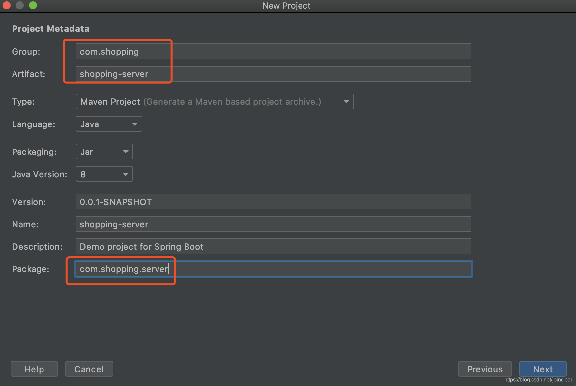Click the Group input field
The image size is (576, 386).
click(273, 51)
